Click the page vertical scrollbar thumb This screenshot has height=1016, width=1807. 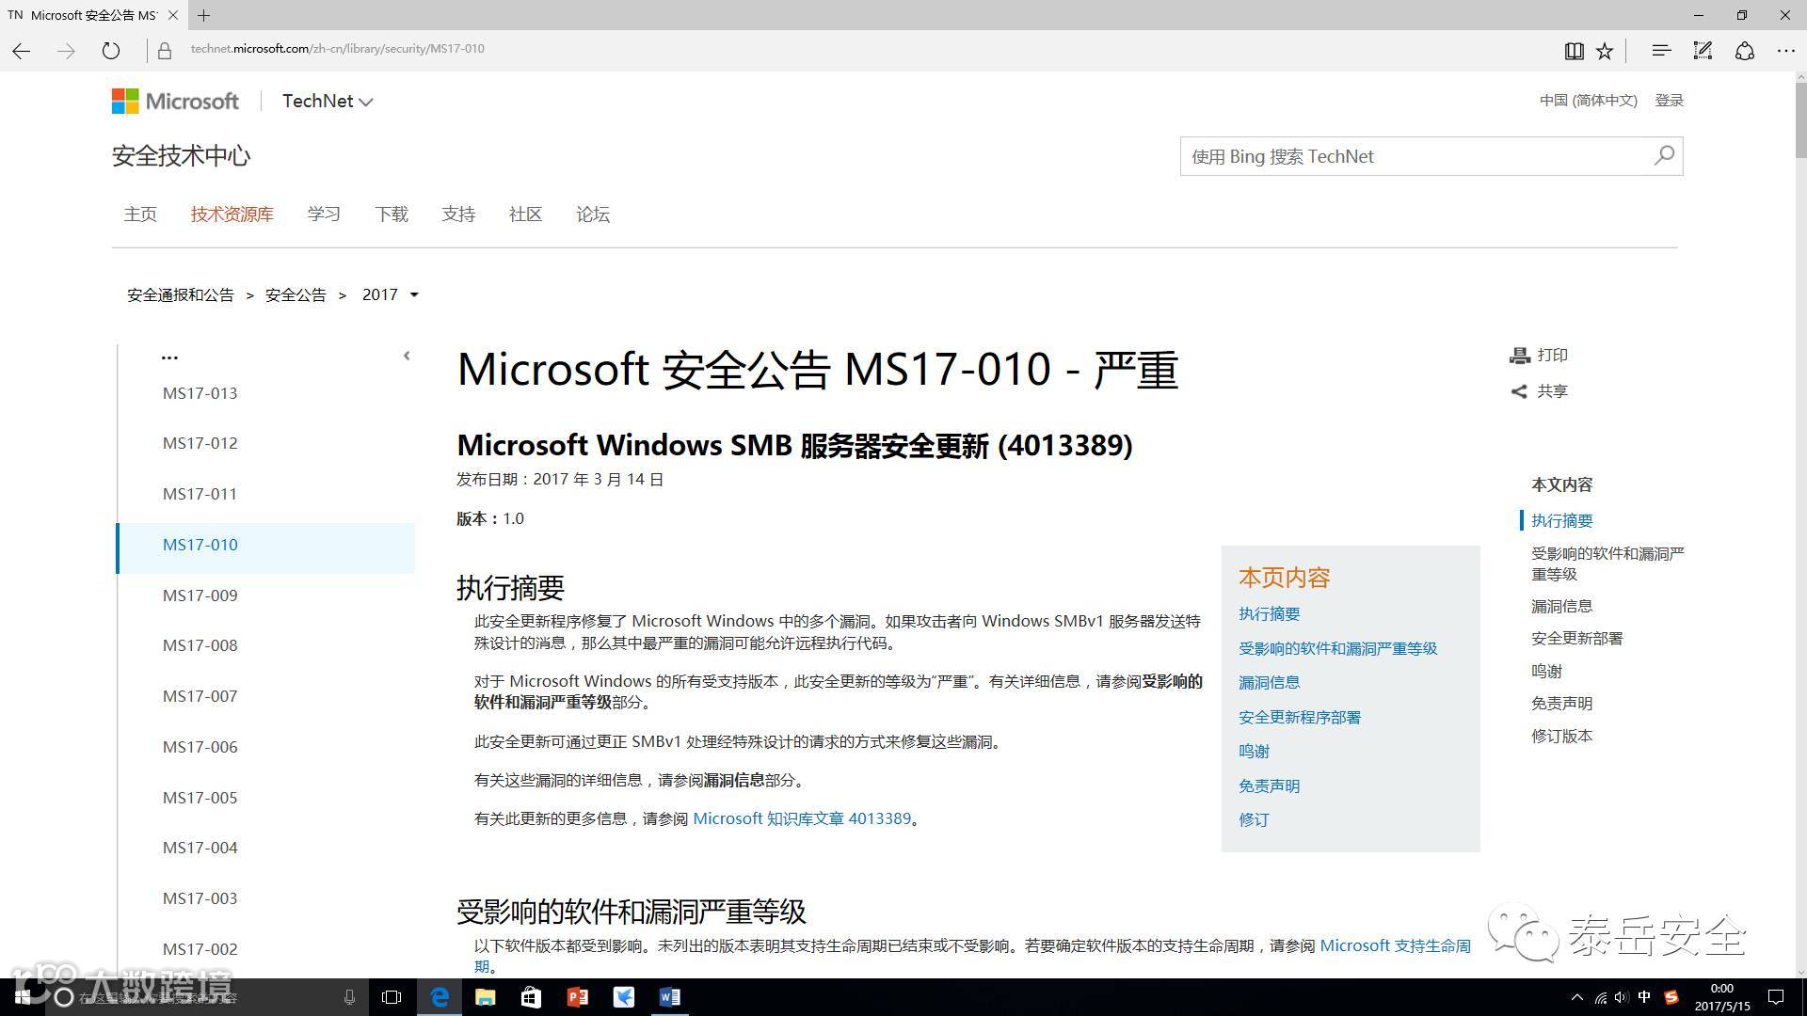click(x=1799, y=122)
